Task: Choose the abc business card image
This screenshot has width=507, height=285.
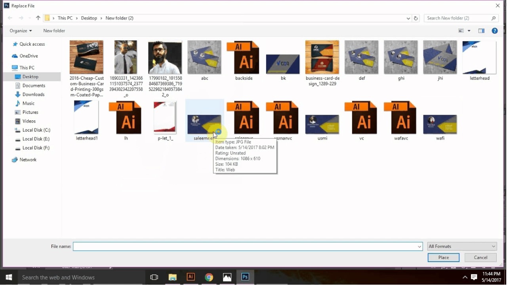Action: 204,60
